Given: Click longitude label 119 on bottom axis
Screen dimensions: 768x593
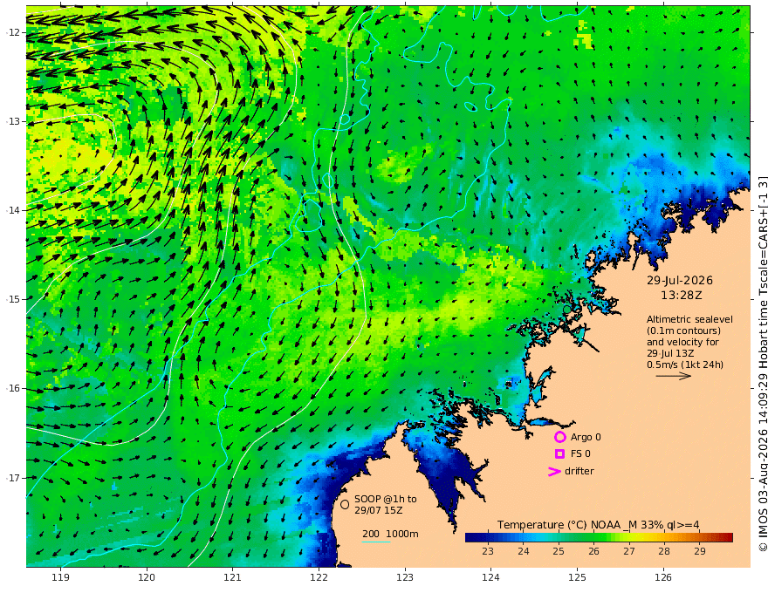Looking at the screenshot, I should pos(60,577).
